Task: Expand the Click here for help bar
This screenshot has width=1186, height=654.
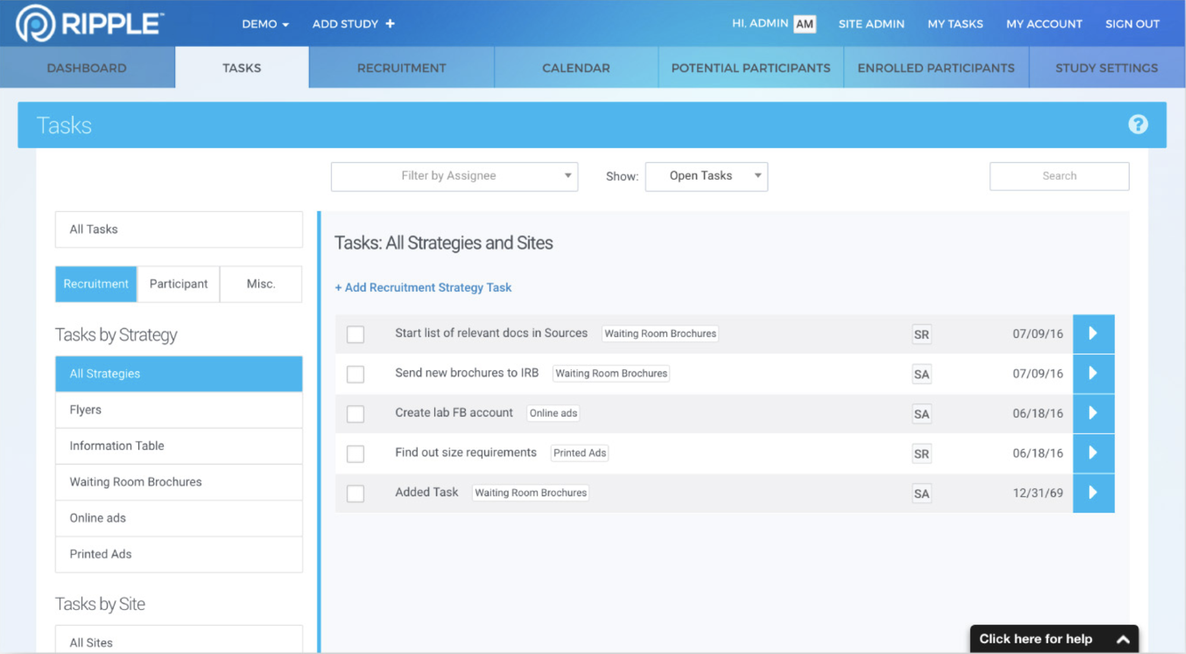Action: point(1053,639)
